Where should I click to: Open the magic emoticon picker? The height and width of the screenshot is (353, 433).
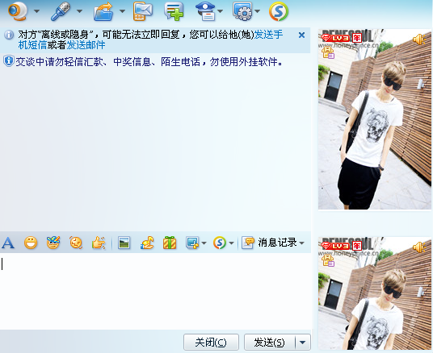[53, 243]
